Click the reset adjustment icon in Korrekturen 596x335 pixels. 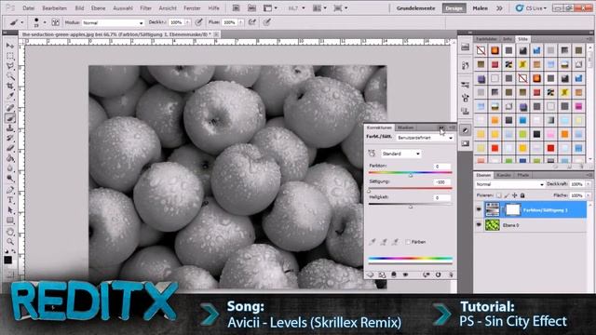pos(439,275)
